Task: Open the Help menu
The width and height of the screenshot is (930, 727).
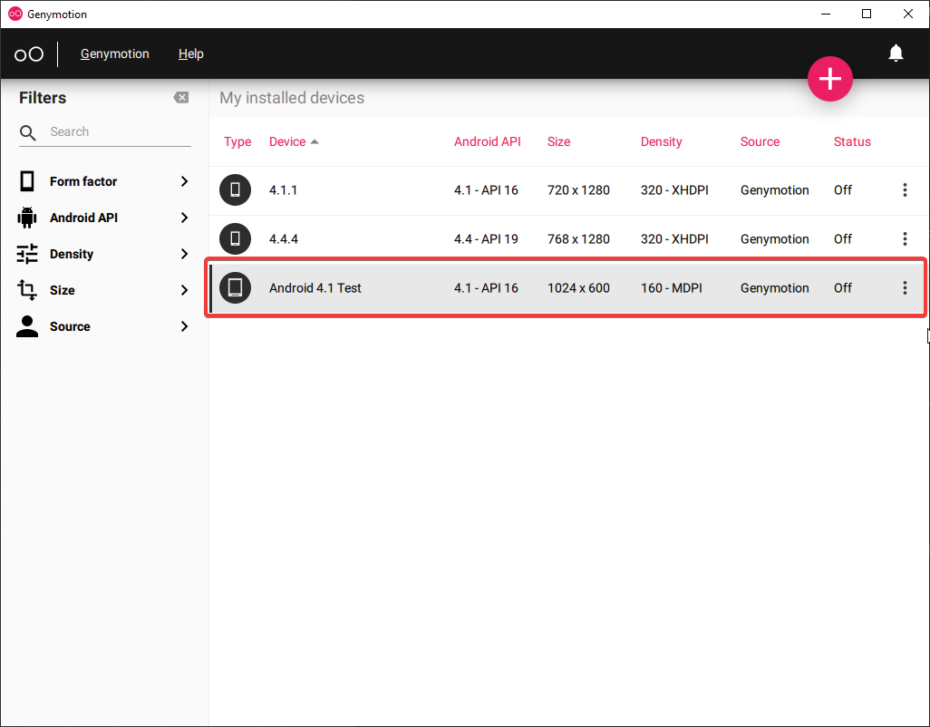Action: click(x=191, y=53)
